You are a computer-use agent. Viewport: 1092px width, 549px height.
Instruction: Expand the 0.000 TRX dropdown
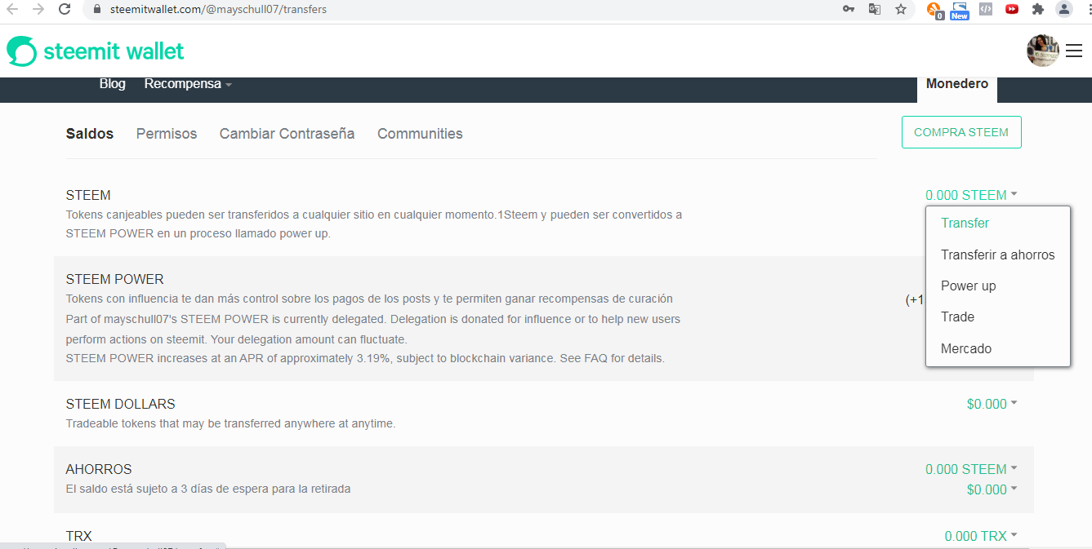tap(981, 536)
